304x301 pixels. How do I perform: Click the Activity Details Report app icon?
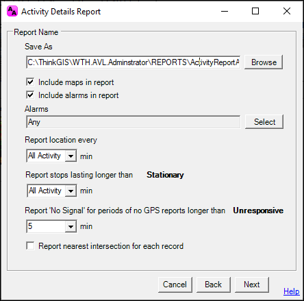12,11
